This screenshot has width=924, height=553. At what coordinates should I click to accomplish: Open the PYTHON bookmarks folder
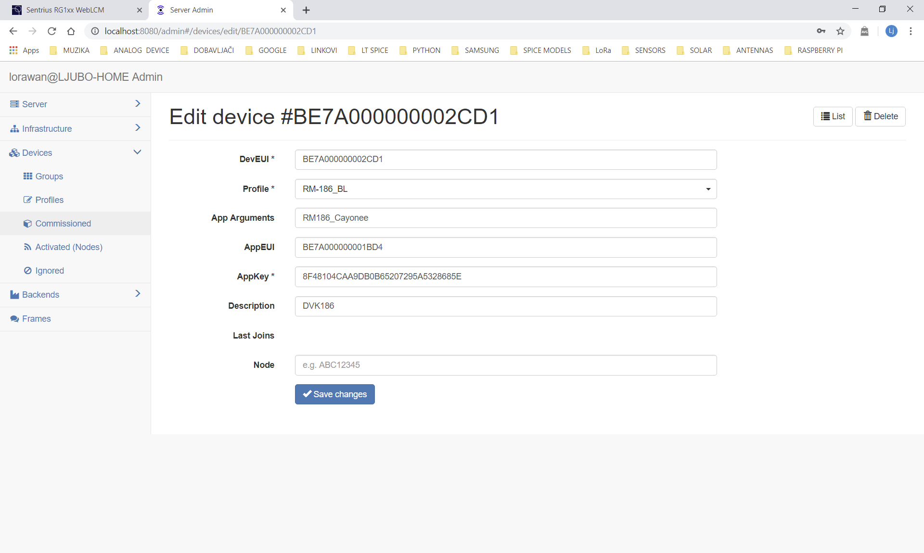coord(420,50)
